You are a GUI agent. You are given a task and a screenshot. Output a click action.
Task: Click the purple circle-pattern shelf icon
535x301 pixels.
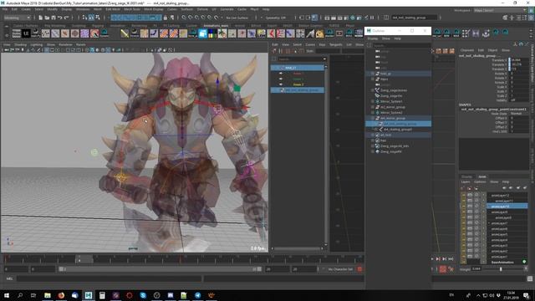point(84,33)
